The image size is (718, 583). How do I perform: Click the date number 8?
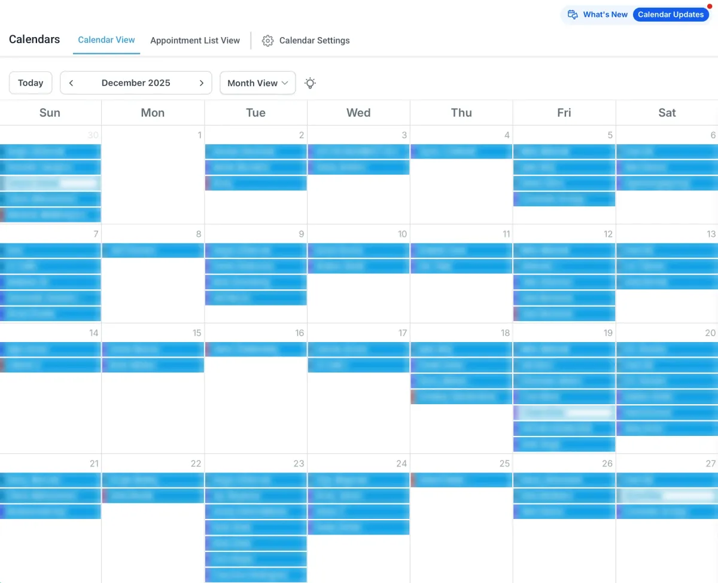pyautogui.click(x=199, y=234)
